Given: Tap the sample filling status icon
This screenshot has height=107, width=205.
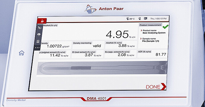Looking at the screenshot, I should pos(140,19).
